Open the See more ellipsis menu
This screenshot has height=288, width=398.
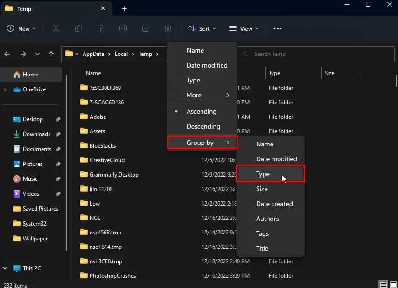click(278, 28)
